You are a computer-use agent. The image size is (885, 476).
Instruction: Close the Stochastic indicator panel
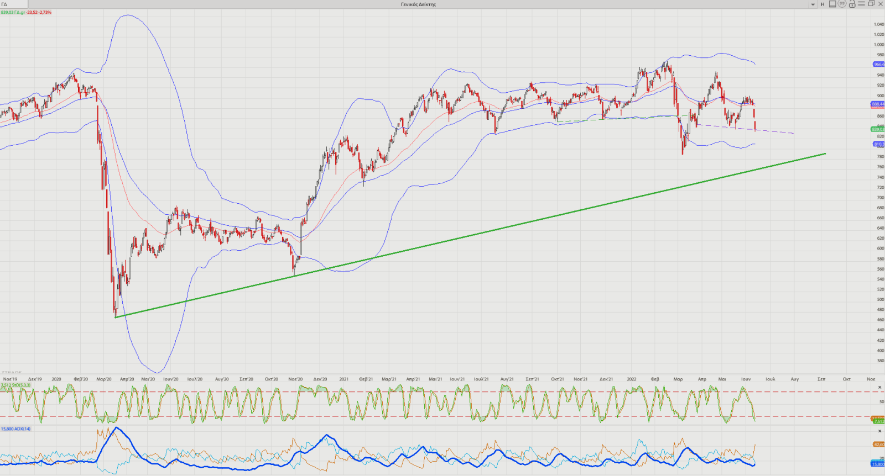[x=880, y=387]
